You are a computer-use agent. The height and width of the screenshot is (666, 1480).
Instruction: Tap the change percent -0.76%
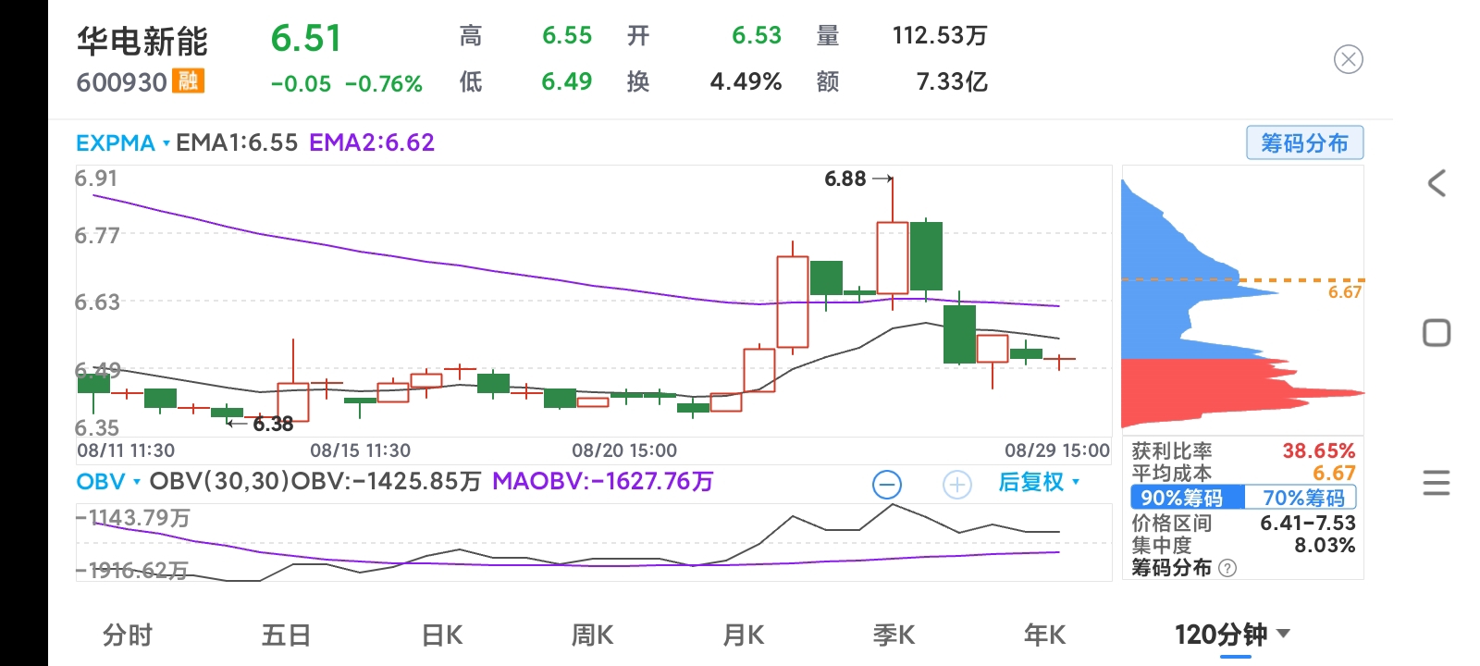coord(384,84)
